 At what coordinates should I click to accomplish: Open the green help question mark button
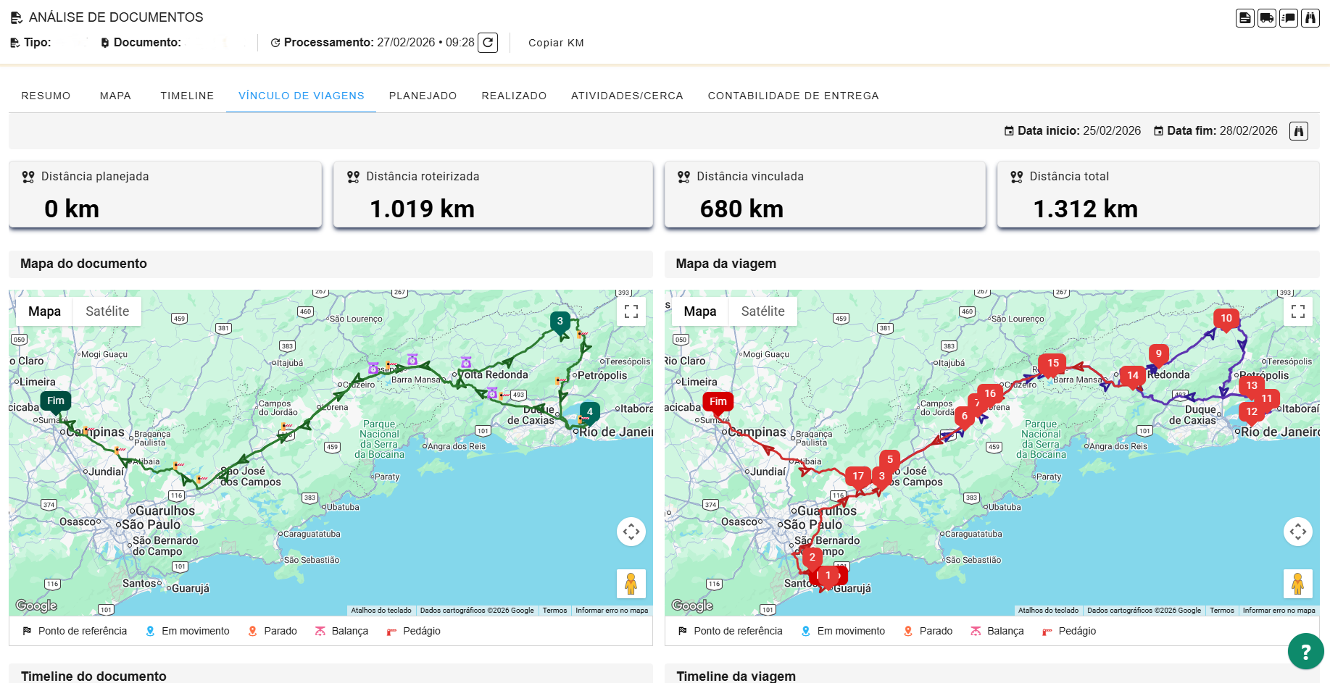tap(1305, 651)
